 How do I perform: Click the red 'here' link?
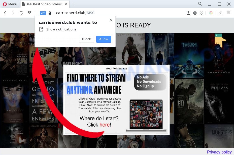[x=105, y=125]
